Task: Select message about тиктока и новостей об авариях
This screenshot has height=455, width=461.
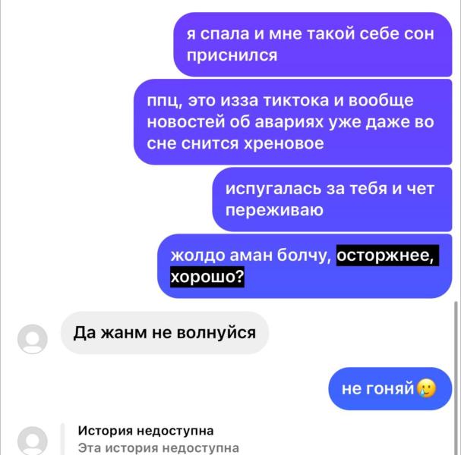Action: click(x=293, y=122)
